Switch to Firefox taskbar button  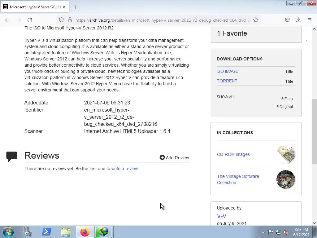[85, 232]
